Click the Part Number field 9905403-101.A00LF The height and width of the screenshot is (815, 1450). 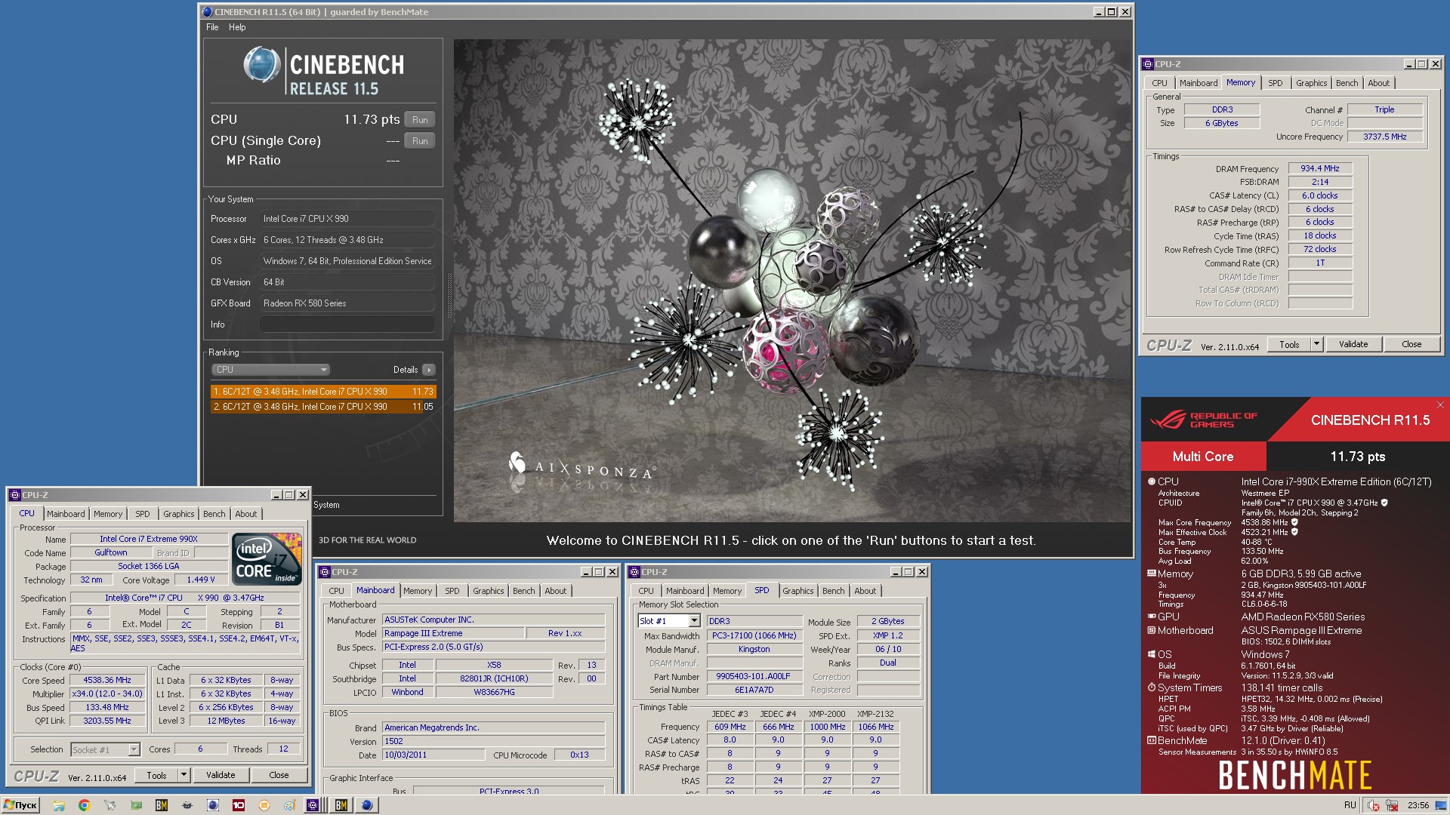click(x=754, y=676)
